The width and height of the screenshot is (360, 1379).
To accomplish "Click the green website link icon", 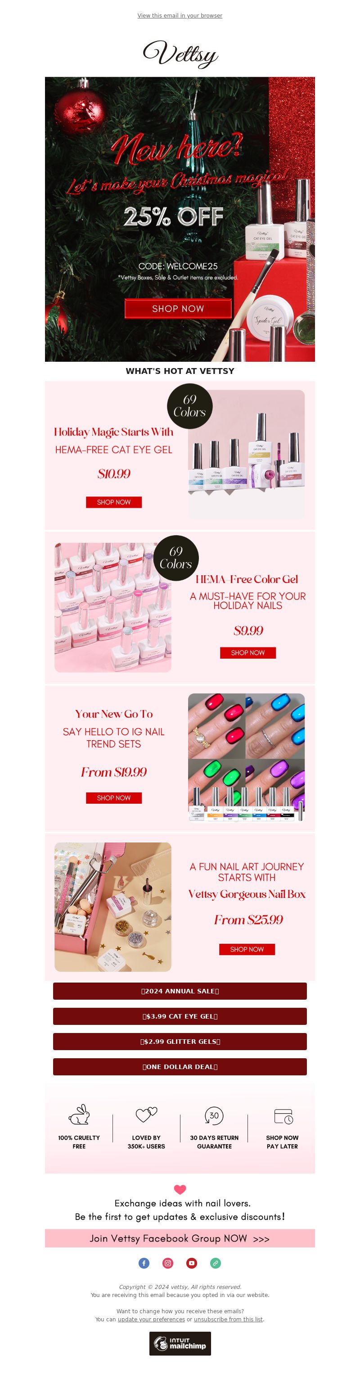I will click(x=216, y=1263).
